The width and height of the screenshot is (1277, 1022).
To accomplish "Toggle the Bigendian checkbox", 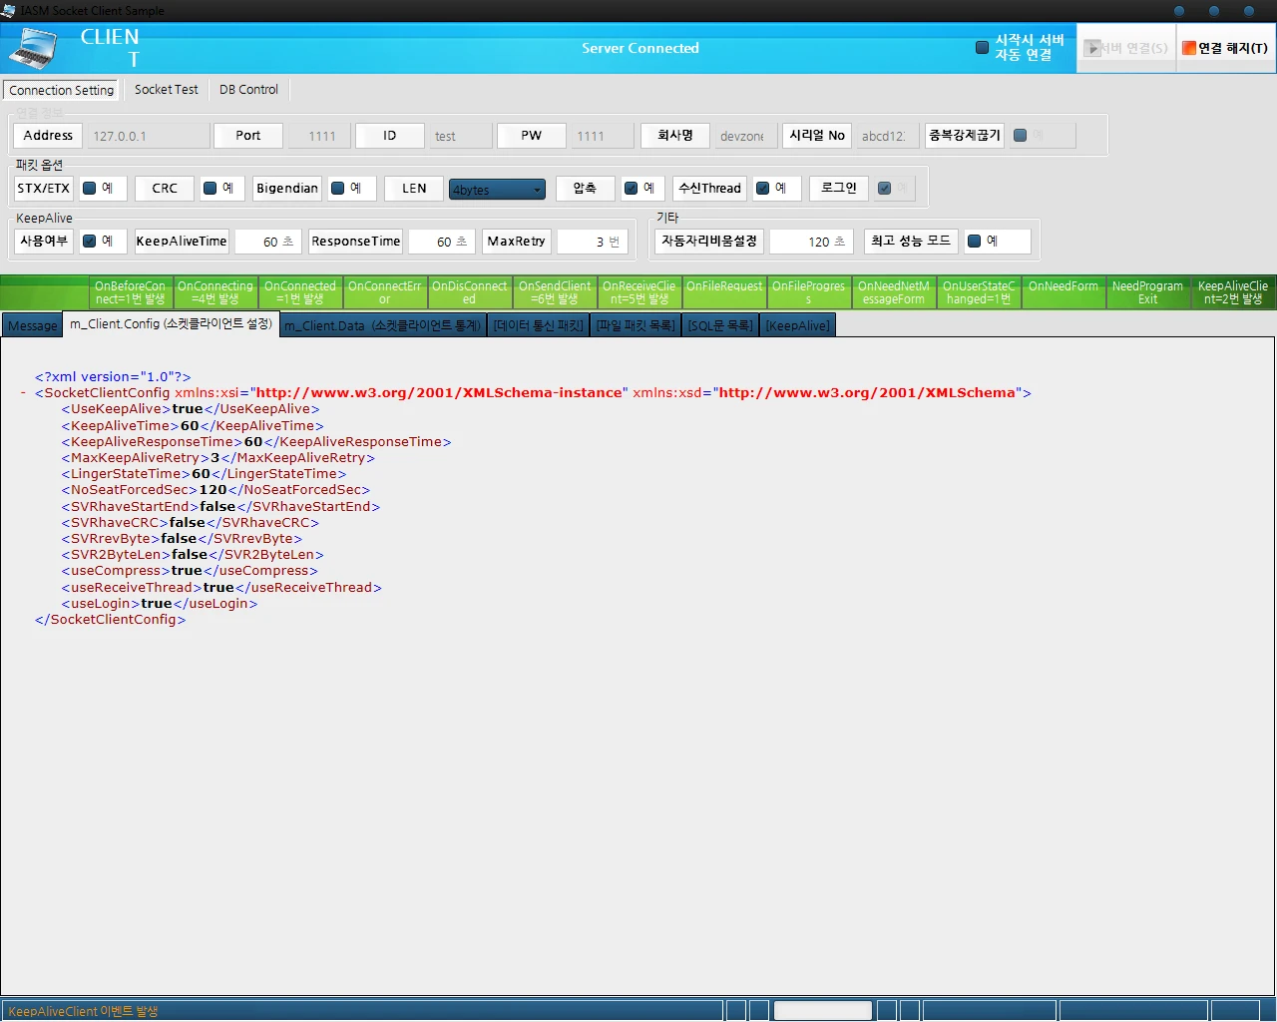I will click(x=337, y=188).
